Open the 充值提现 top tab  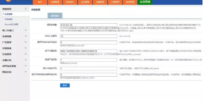pyautogui.click(x=100, y=2)
